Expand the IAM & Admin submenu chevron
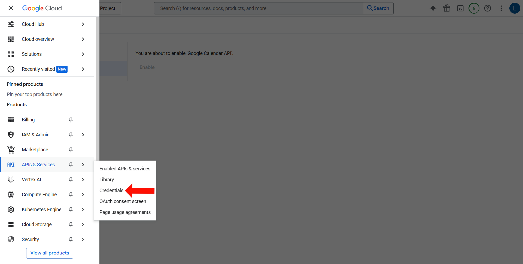 pyautogui.click(x=83, y=135)
